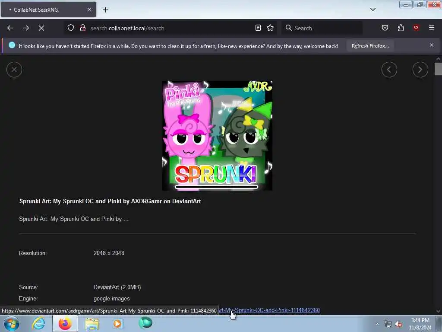
Task: Go forward one page
Action: 26,28
